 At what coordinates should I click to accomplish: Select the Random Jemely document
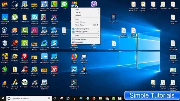163,84
